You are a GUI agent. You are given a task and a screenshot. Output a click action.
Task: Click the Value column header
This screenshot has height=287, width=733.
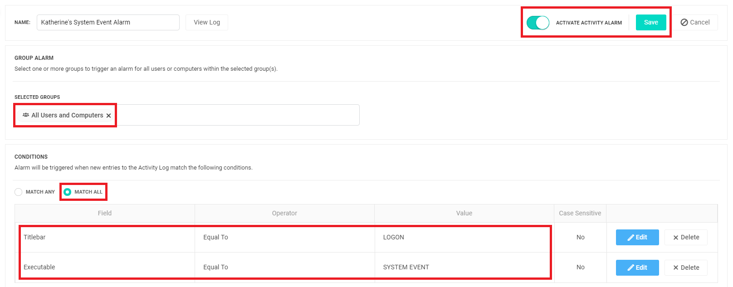(464, 214)
